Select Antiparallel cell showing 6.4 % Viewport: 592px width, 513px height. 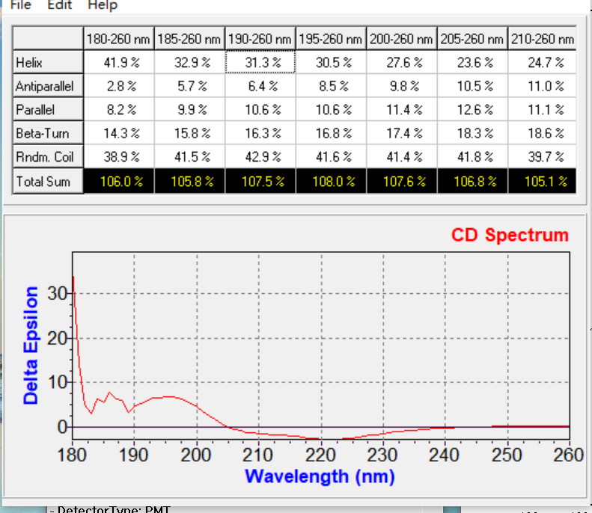tap(260, 86)
